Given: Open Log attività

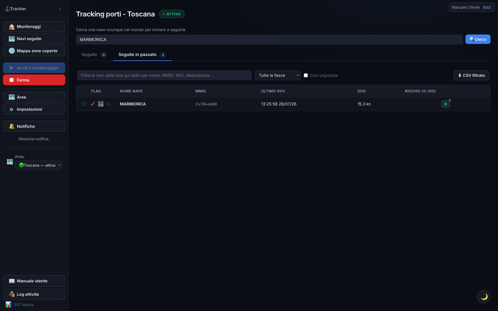Looking at the screenshot, I should coord(34,294).
